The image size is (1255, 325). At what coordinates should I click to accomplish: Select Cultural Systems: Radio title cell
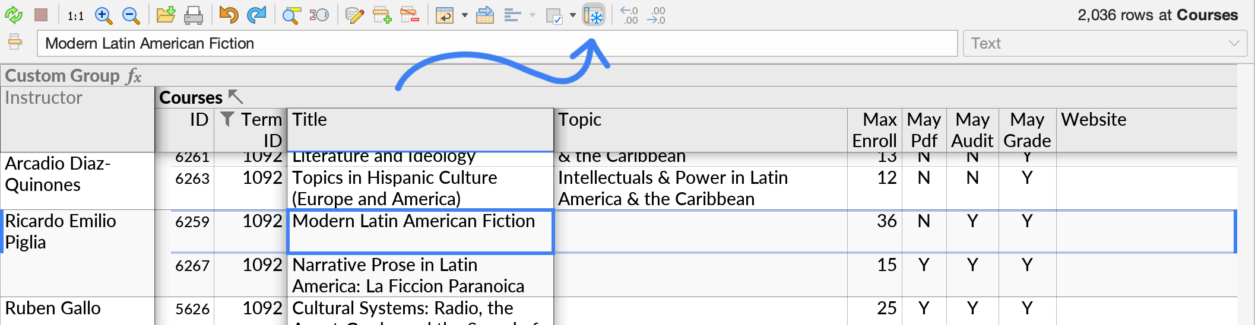point(420,311)
